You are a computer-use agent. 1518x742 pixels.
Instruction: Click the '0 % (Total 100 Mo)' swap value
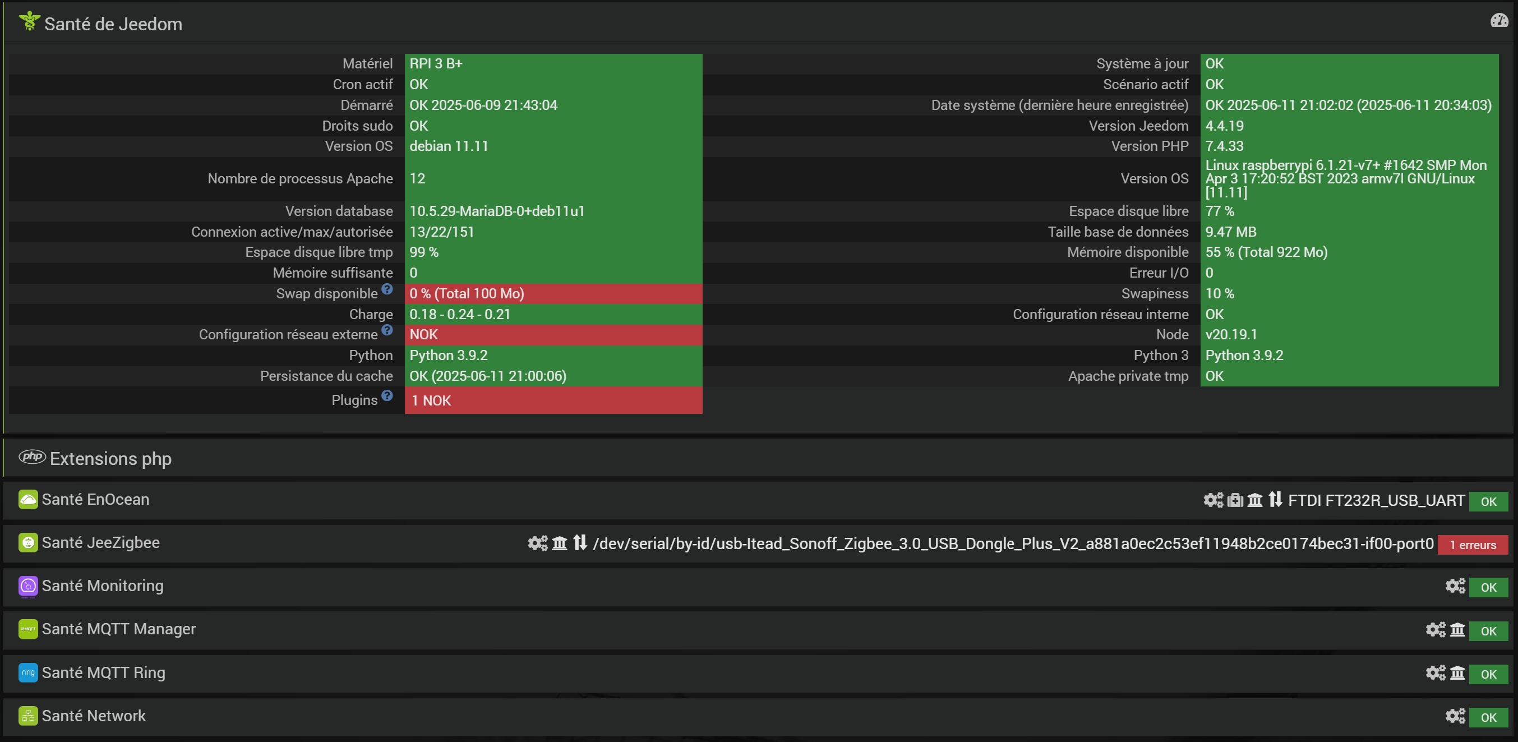467,293
